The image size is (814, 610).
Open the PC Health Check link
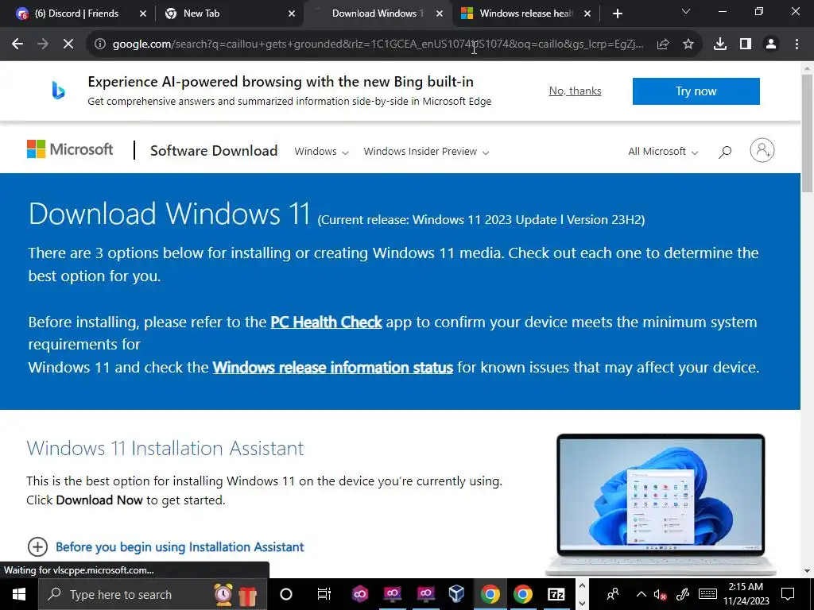[326, 322]
